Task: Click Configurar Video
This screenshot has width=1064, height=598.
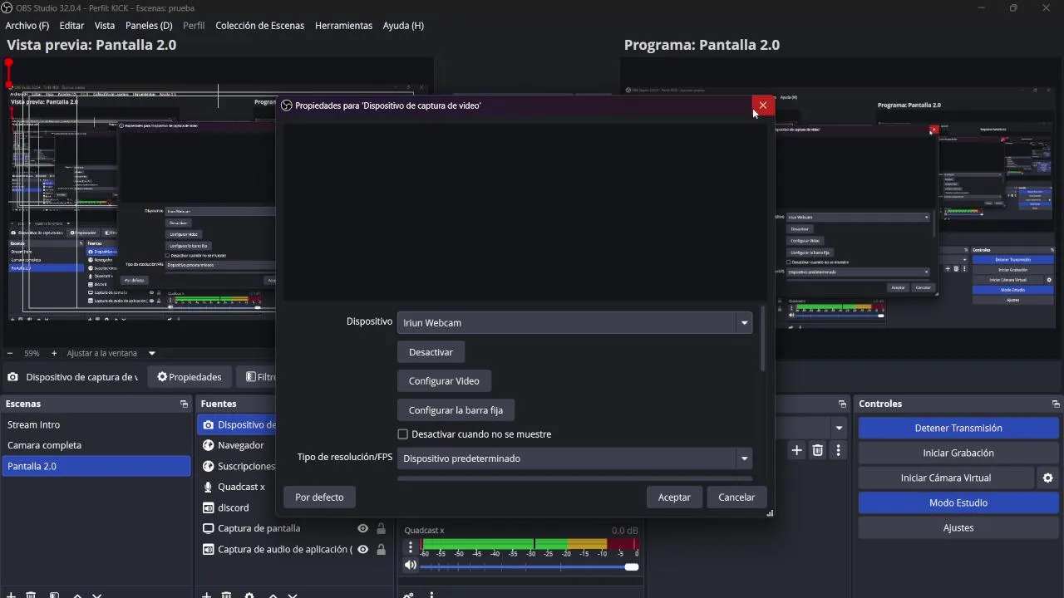Action: (x=444, y=381)
